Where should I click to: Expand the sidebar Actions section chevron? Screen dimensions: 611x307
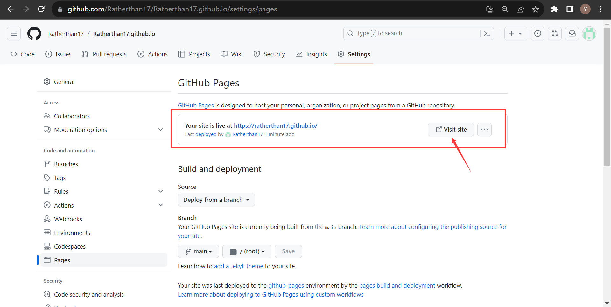point(161,205)
